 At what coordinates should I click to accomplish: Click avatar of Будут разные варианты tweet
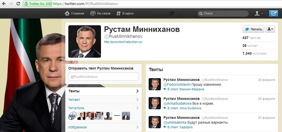click(155, 122)
